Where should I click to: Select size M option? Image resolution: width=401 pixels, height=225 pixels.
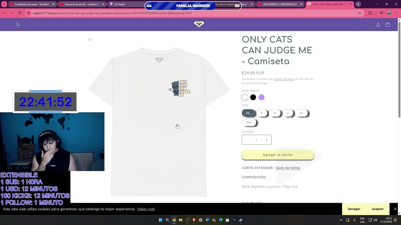275,113
